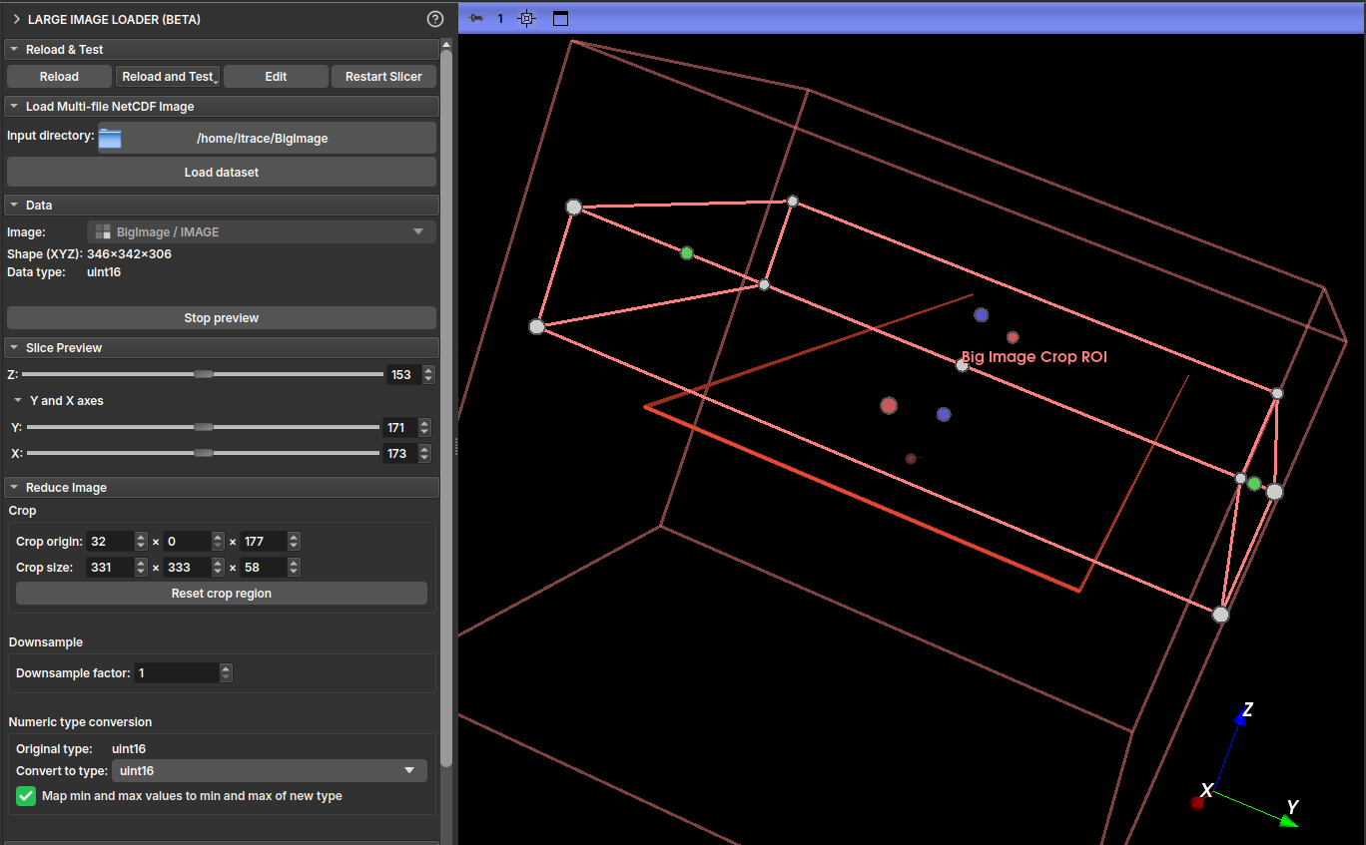1366x845 pixels.
Task: Open the Convert to type dropdown
Action: click(x=268, y=771)
